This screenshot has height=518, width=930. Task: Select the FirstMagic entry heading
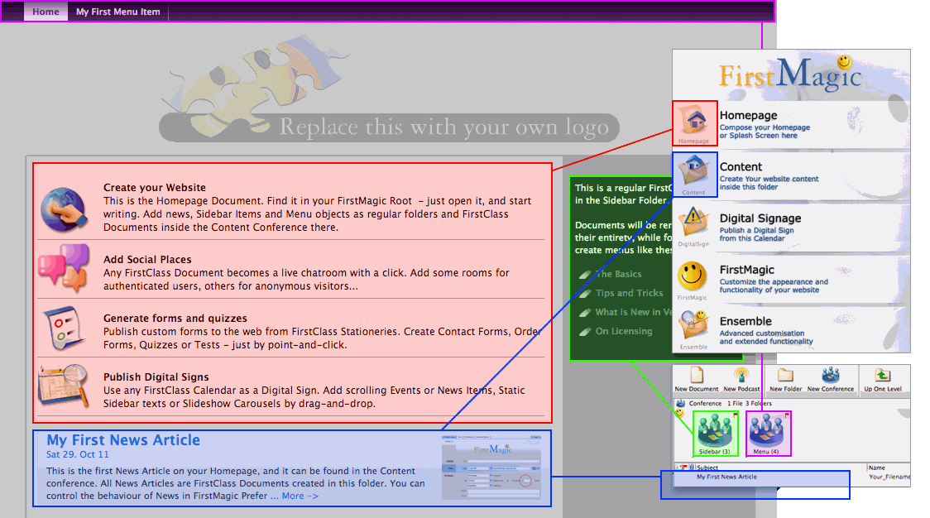point(746,270)
